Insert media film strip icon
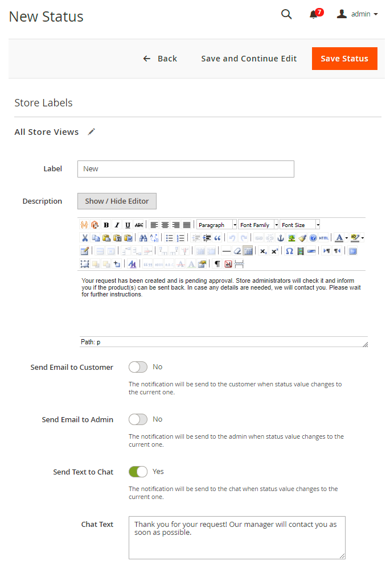 [300, 251]
